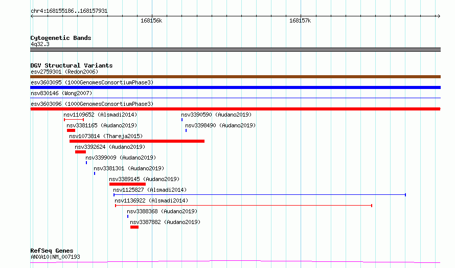
Task: Click the blue nsv3390590 insertion marker
Action: click(x=182, y=120)
